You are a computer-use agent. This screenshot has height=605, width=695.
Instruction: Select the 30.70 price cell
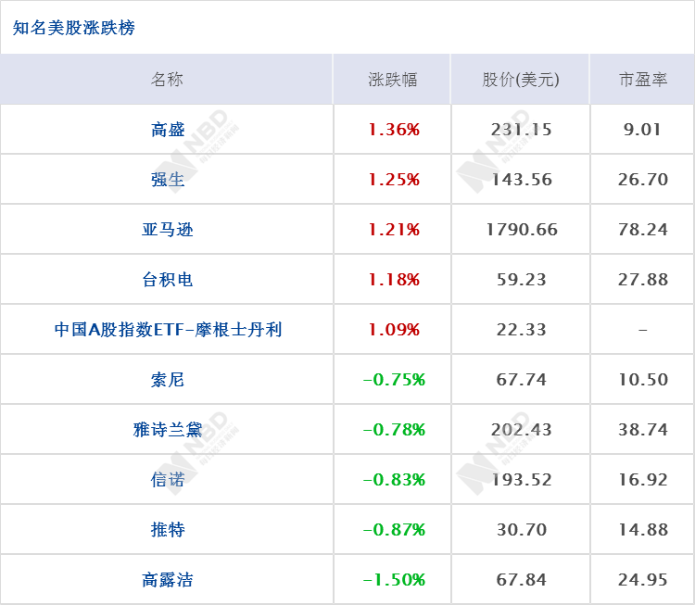click(521, 530)
